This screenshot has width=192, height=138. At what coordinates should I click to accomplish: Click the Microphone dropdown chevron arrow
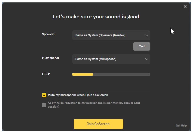click(147, 59)
